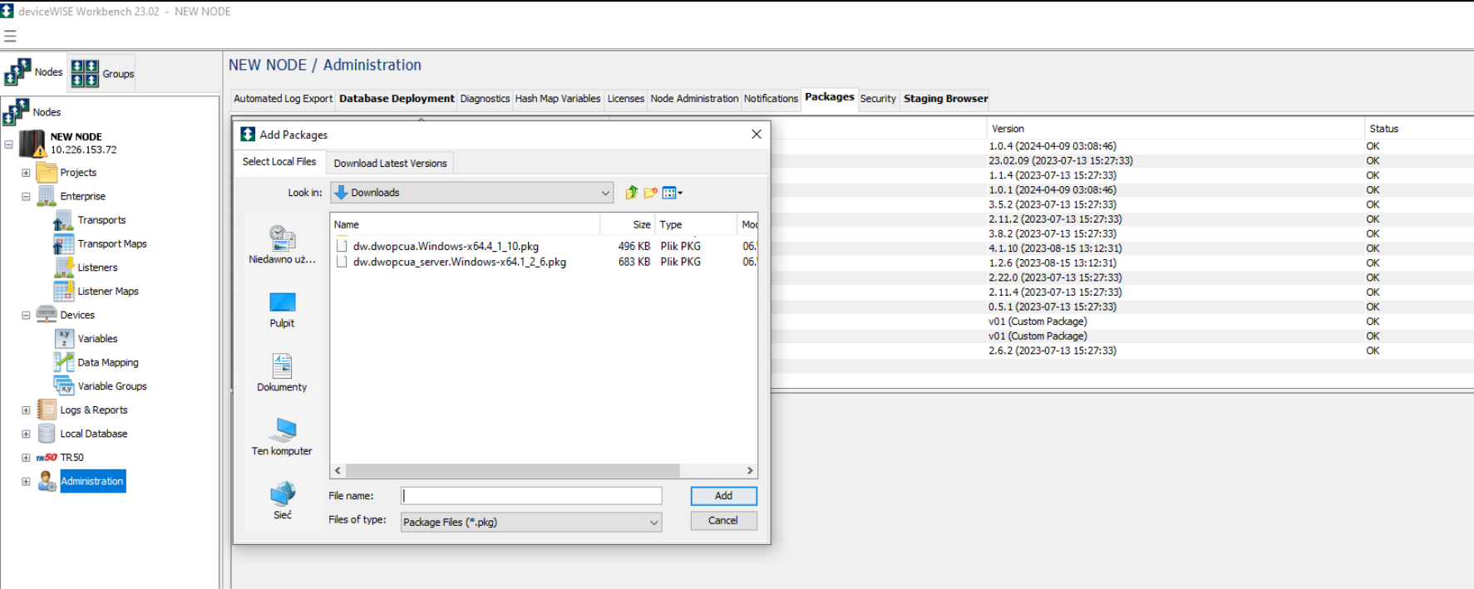Click the Add button in the dialog
1474x589 pixels.
[x=723, y=496]
